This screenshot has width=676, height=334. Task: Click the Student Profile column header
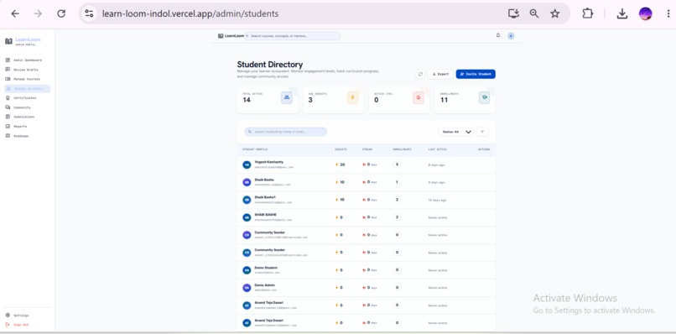pyautogui.click(x=255, y=149)
